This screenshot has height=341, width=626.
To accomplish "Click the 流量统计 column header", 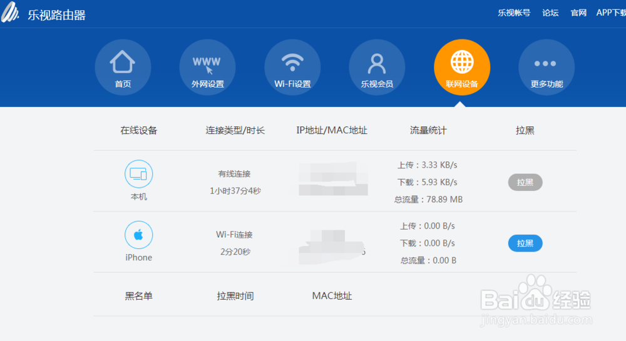I will pyautogui.click(x=428, y=130).
